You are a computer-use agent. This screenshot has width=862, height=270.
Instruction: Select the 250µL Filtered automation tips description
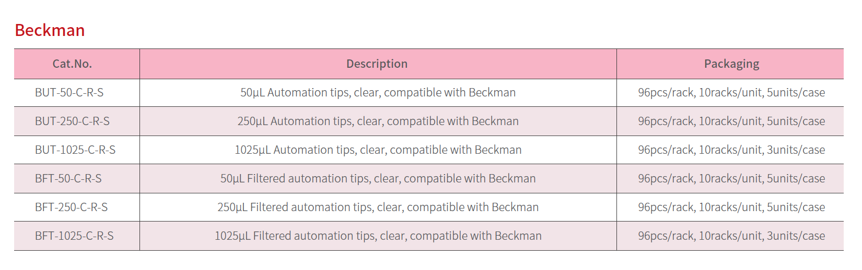pos(378,207)
